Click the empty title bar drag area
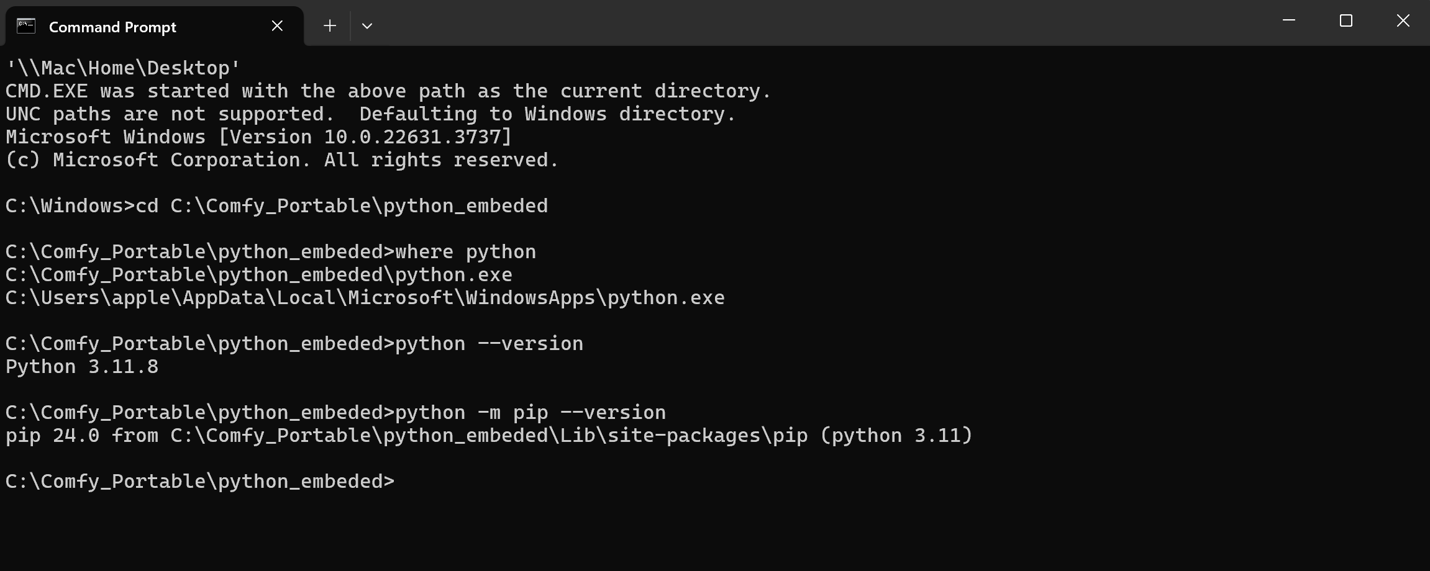Screen dimensions: 1430x571 pos(808,24)
